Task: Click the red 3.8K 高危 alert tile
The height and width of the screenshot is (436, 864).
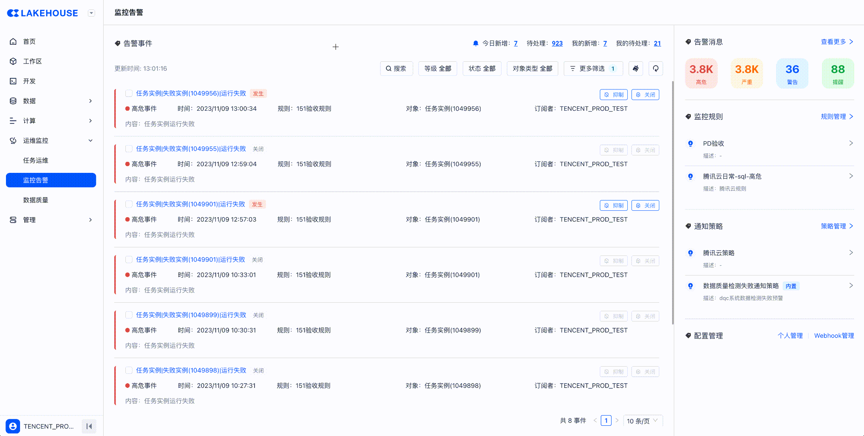Action: pyautogui.click(x=701, y=73)
